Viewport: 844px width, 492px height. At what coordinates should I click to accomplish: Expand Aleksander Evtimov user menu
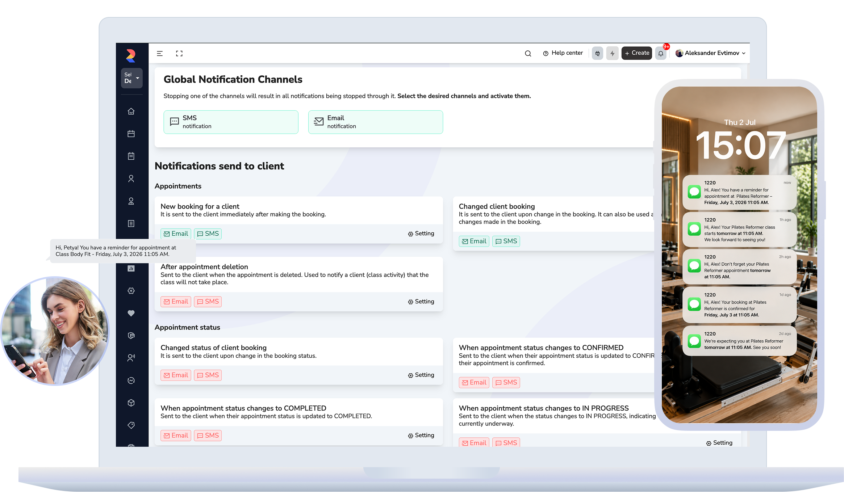point(710,53)
